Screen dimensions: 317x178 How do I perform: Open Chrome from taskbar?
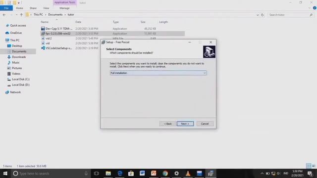point(165,174)
